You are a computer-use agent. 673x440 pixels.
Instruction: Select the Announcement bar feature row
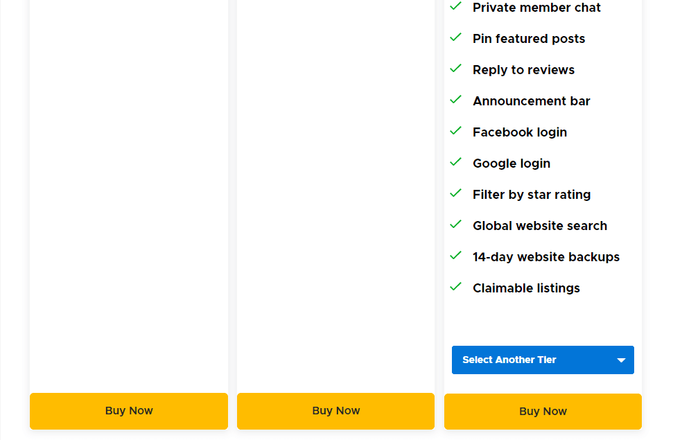tap(532, 100)
